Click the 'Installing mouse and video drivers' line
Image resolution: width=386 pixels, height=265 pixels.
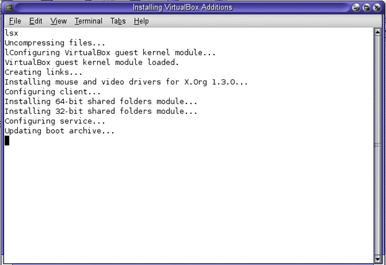pos(126,82)
